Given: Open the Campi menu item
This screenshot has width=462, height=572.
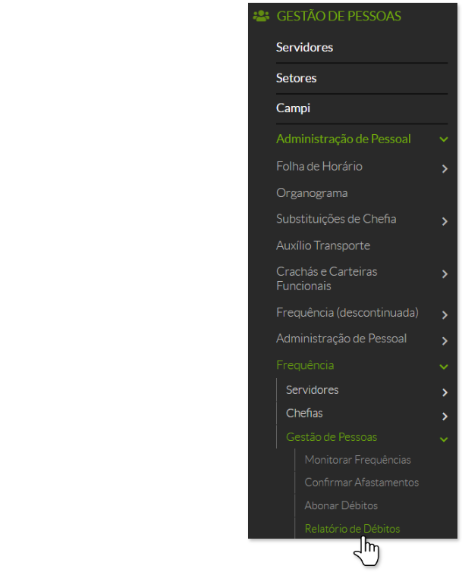Looking at the screenshot, I should pos(293,108).
